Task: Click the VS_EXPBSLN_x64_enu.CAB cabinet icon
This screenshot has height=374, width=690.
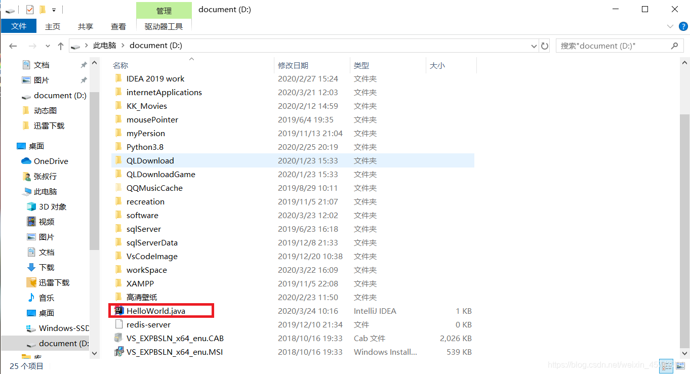Action: (x=118, y=338)
